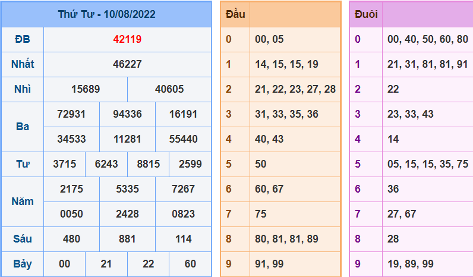Select the 'Bảy' prize label

click(x=23, y=264)
